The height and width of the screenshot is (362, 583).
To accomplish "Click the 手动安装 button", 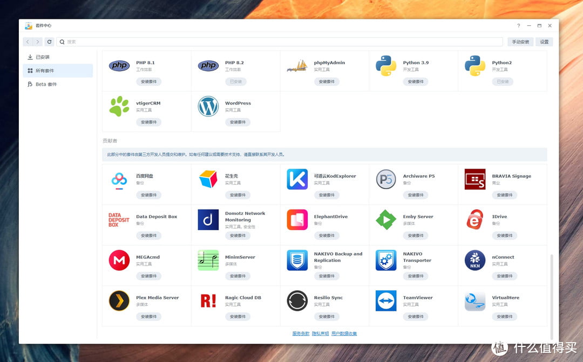I will point(520,41).
